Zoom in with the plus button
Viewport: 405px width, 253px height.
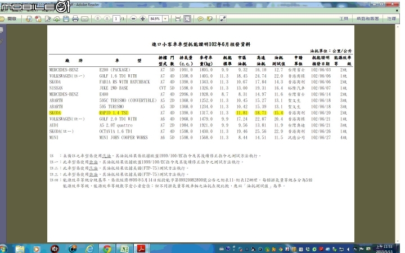[x=142, y=19]
